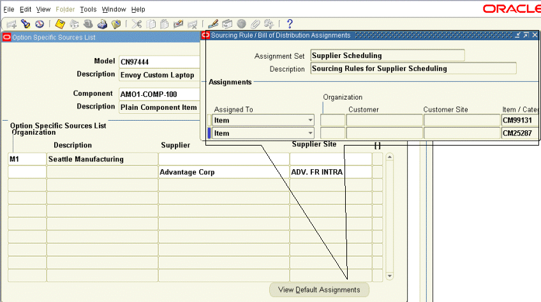Click the Cut scissors icon

point(137,24)
